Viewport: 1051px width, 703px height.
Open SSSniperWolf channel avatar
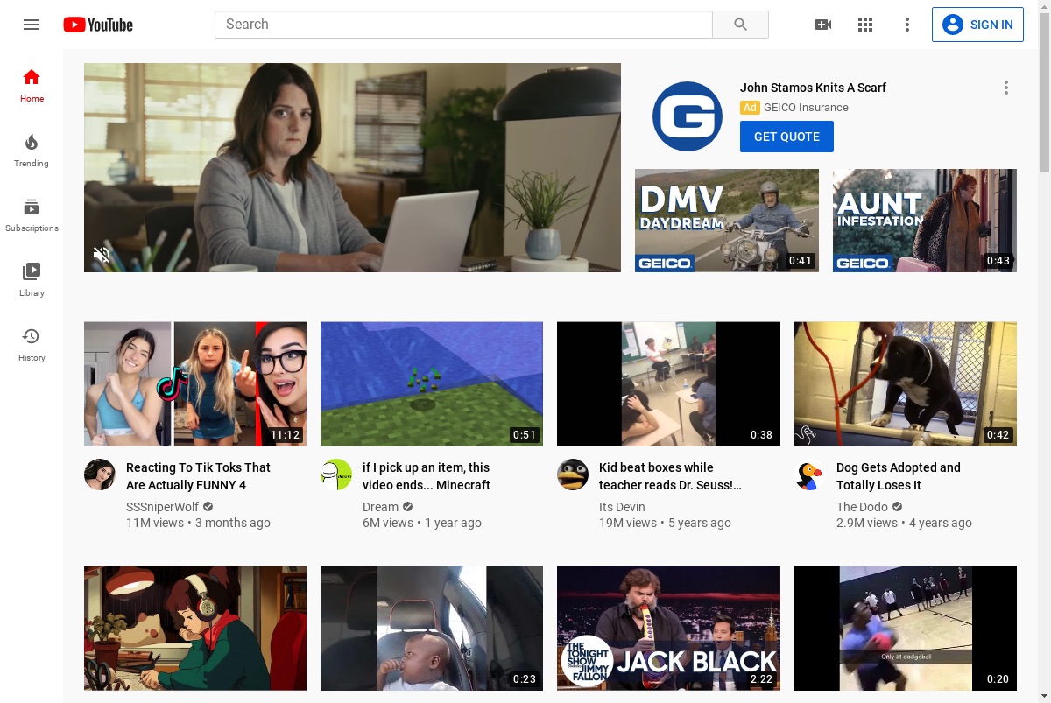point(100,475)
